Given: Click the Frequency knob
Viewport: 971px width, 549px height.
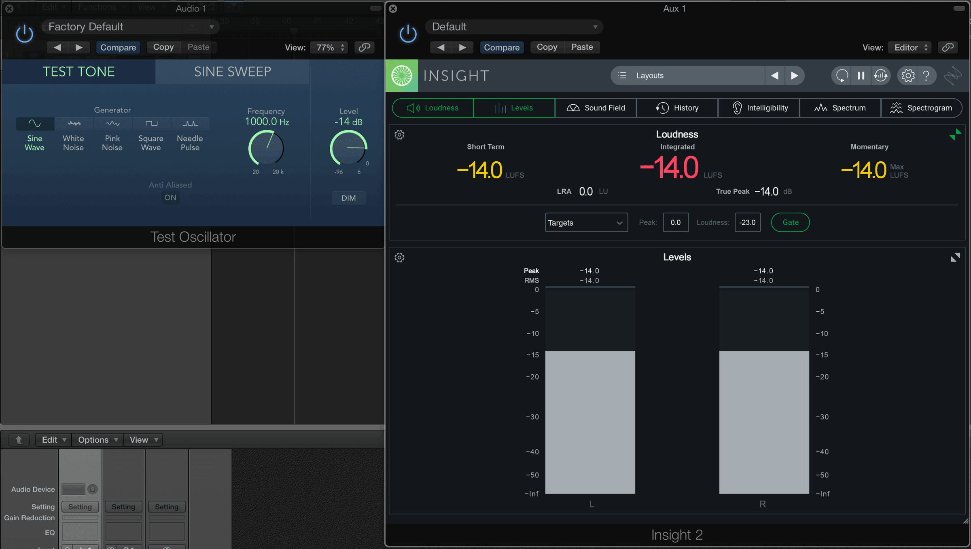Looking at the screenshot, I should [266, 148].
